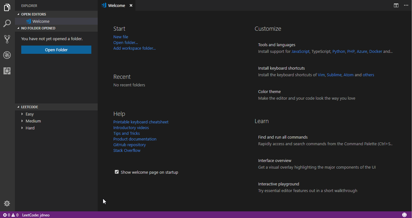Open the editor More Actions ellipsis
The width and height of the screenshot is (412, 218).
(x=406, y=5)
